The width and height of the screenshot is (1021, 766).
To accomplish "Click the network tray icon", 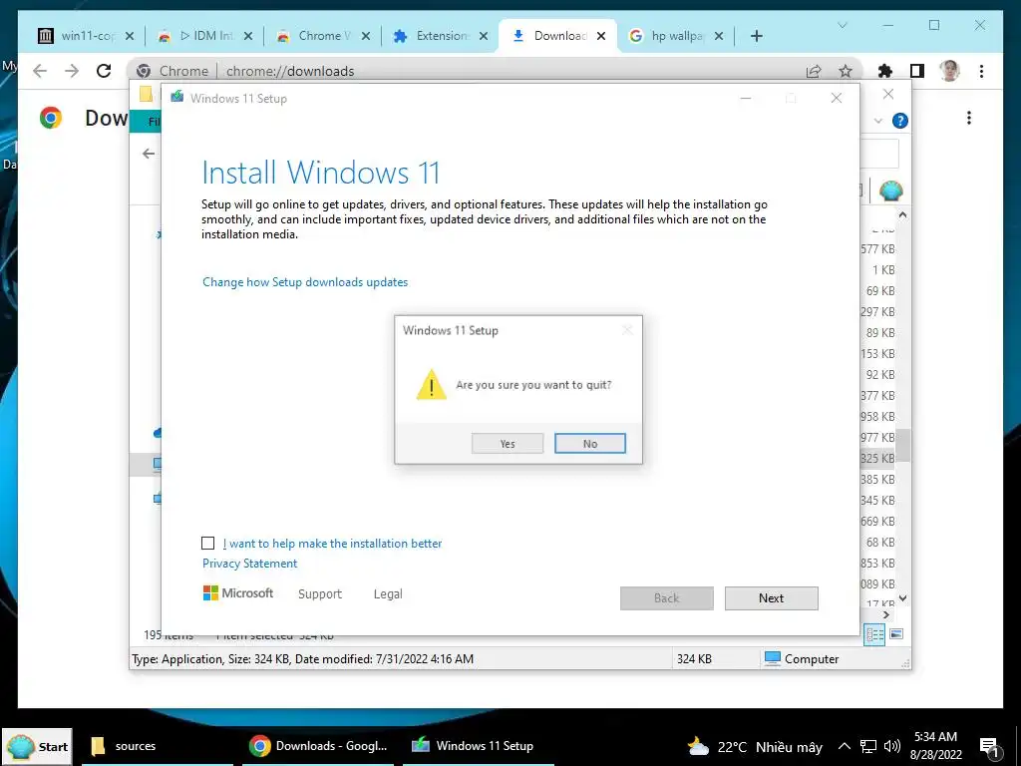I will pyautogui.click(x=868, y=746).
